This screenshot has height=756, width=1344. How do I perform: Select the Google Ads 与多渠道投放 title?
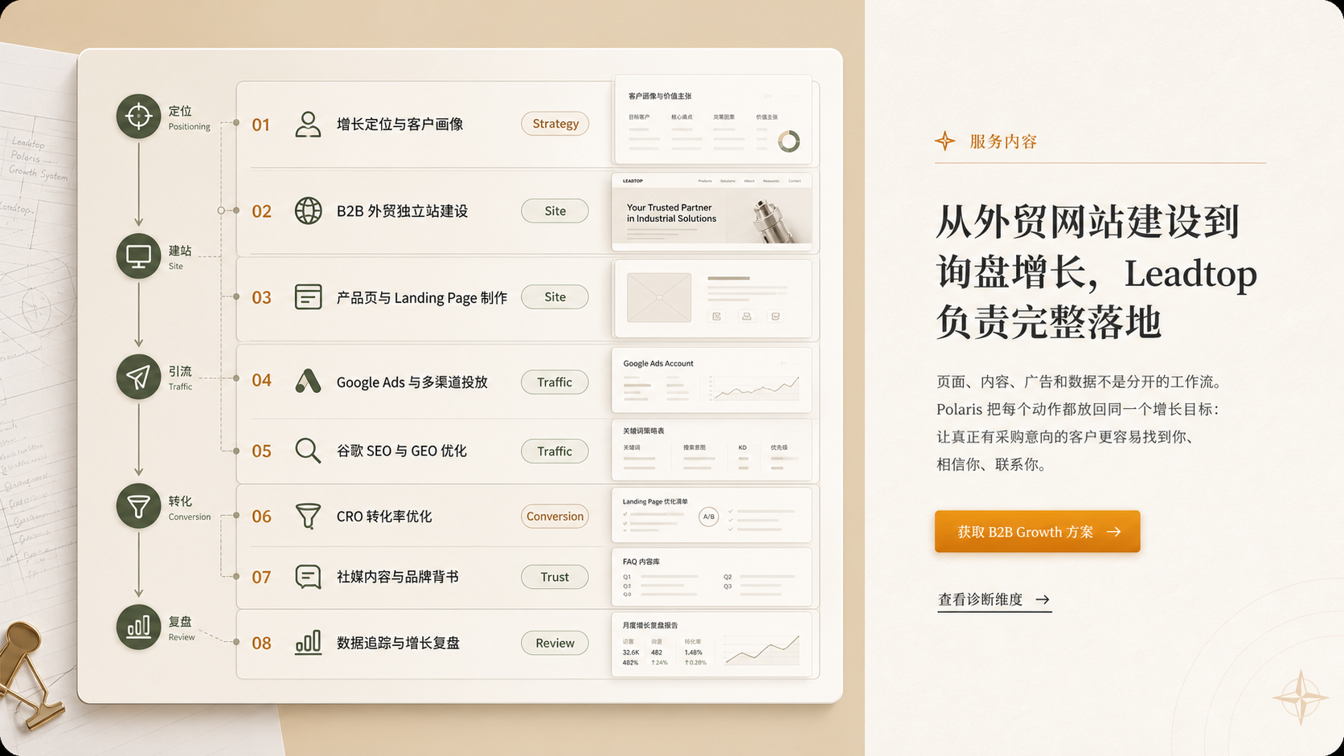click(412, 382)
